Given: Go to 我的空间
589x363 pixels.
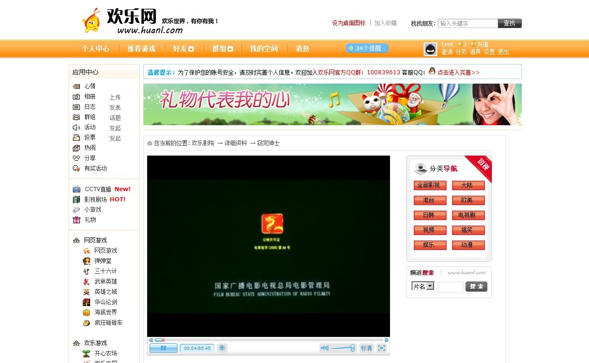Looking at the screenshot, I should [x=264, y=49].
